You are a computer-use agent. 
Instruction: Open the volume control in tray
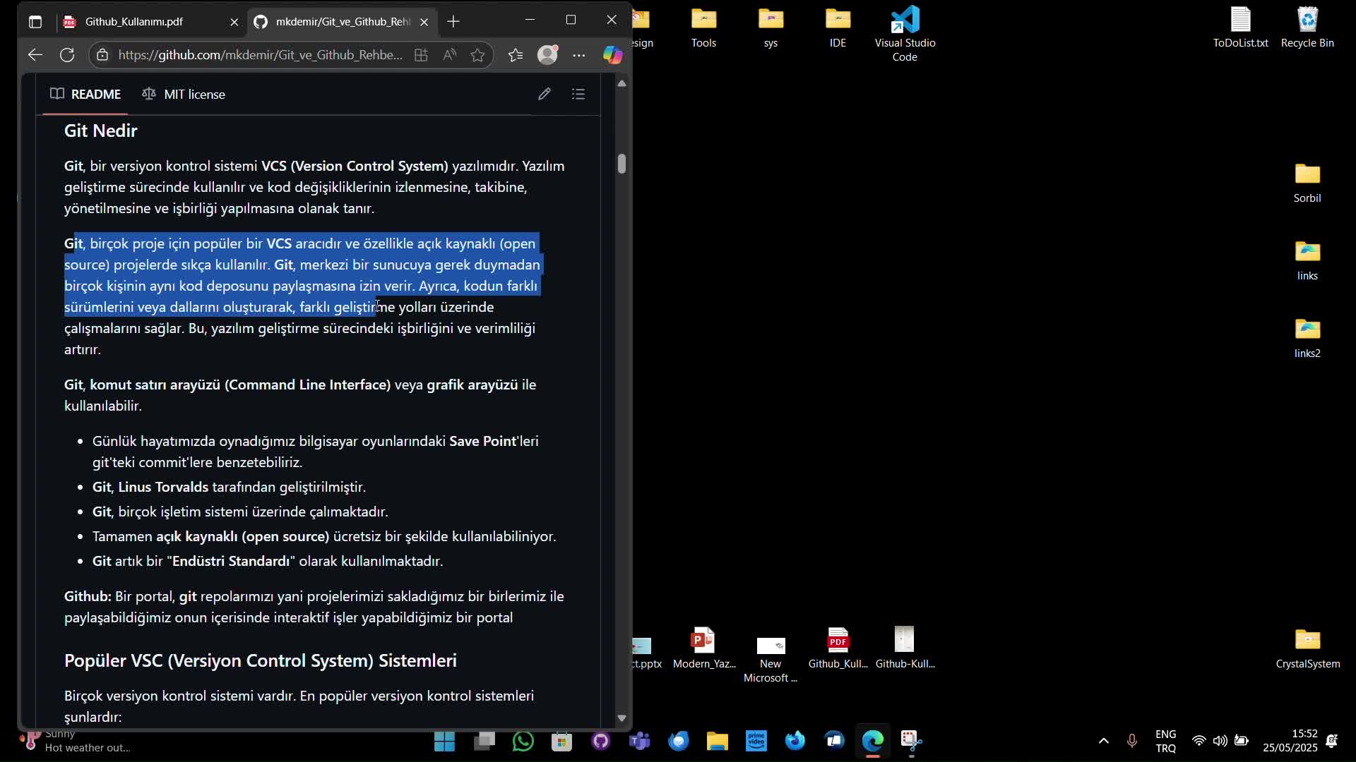pyautogui.click(x=1220, y=741)
